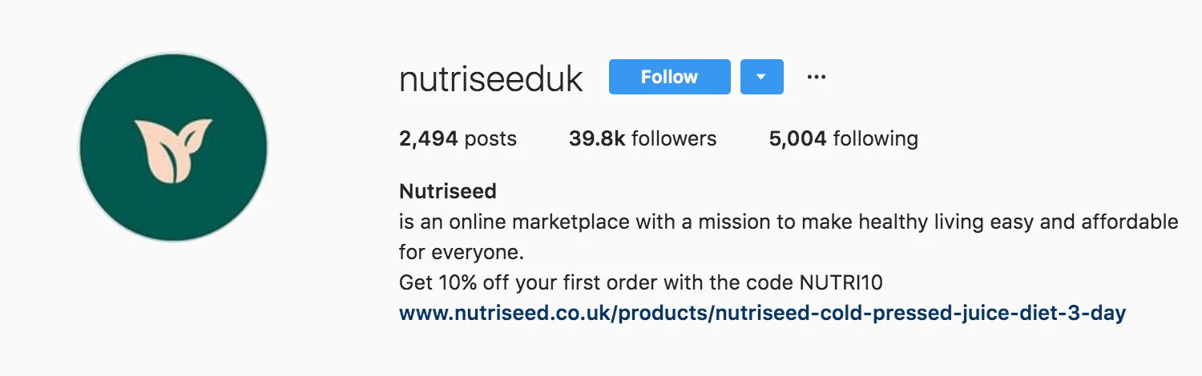Open the "followers" label link

pos(674,139)
